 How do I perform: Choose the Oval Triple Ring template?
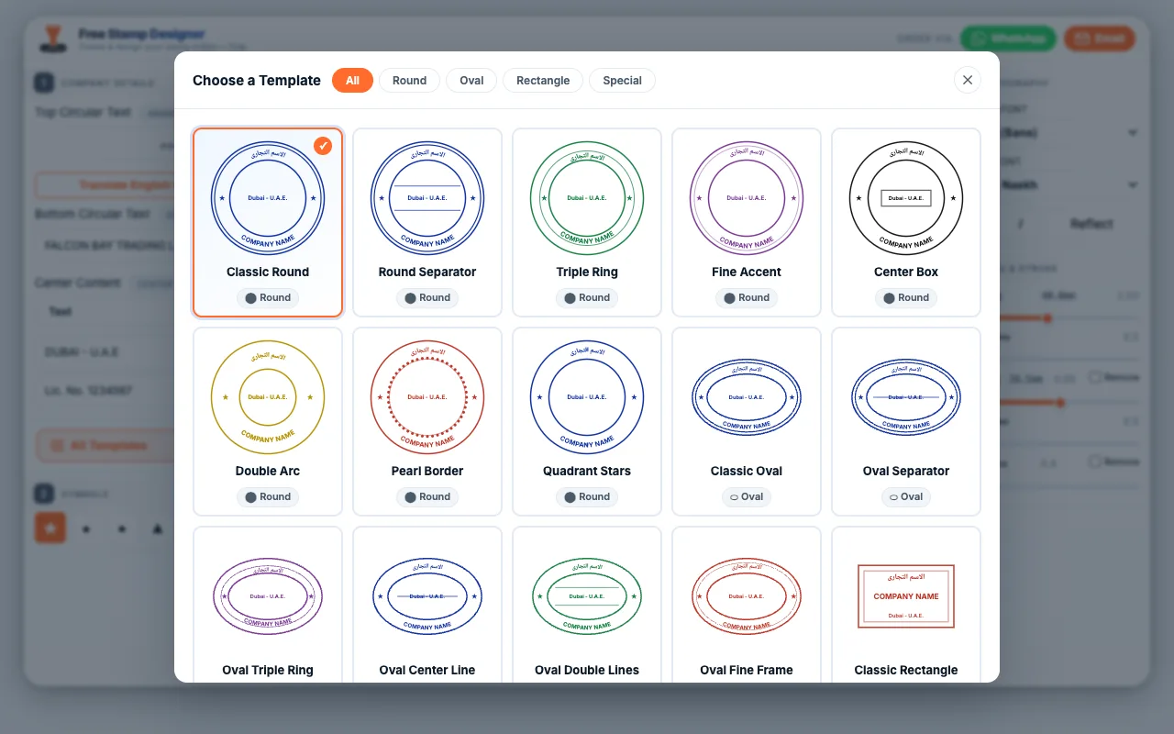coord(268,605)
